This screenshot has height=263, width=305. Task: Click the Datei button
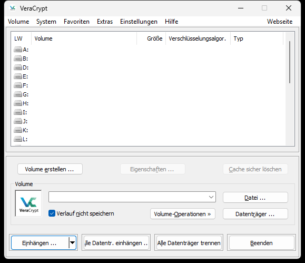coord(255,198)
